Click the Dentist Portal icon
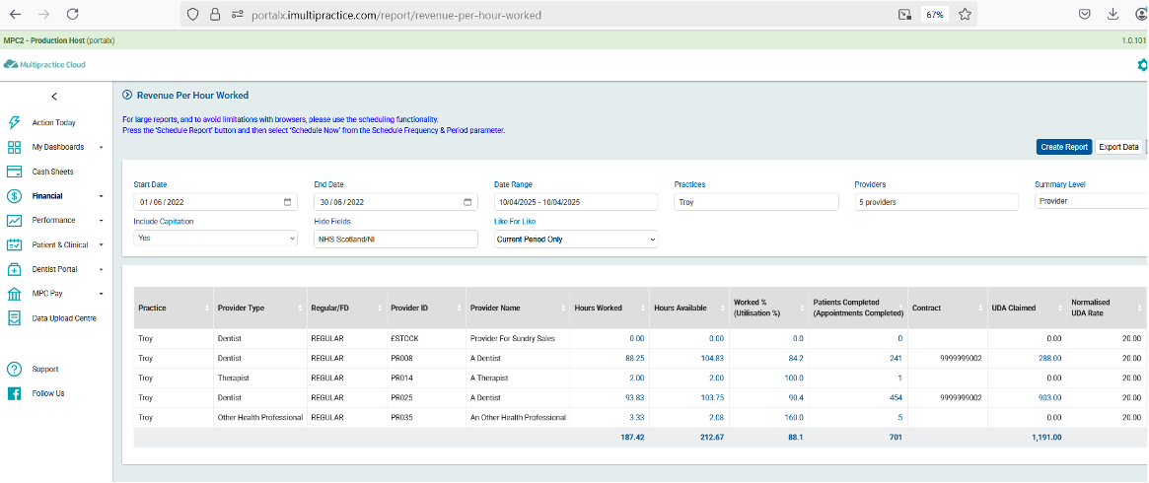Viewport: 1149px width, 483px height. click(13, 269)
